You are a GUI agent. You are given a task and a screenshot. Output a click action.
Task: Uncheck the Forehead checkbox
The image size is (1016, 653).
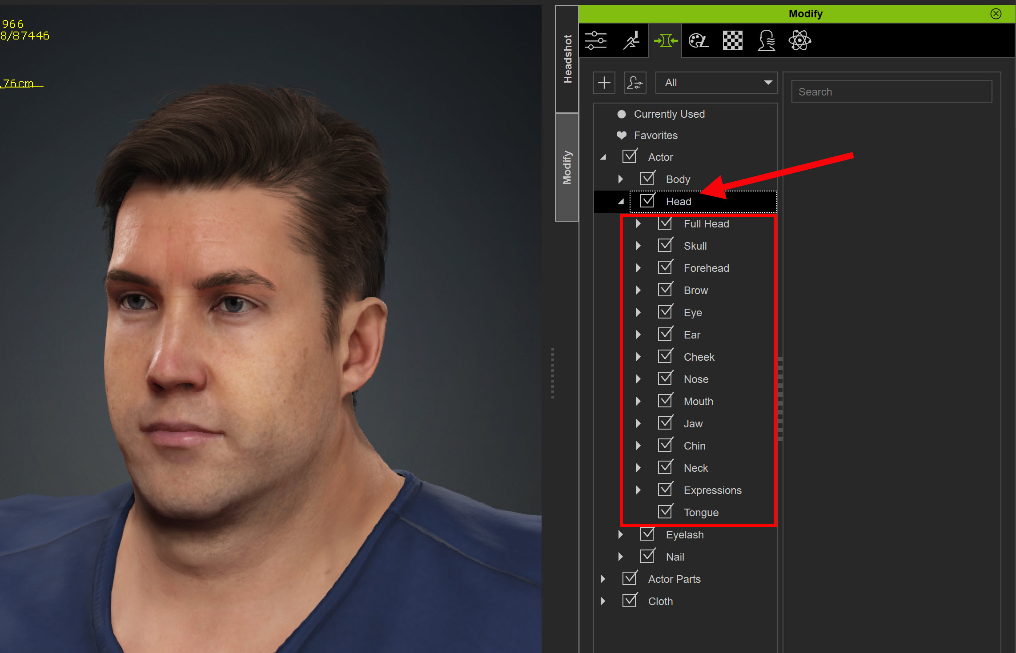coord(665,267)
